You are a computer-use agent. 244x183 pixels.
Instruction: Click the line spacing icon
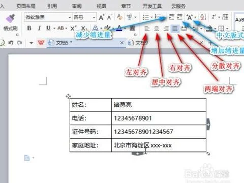196,28
